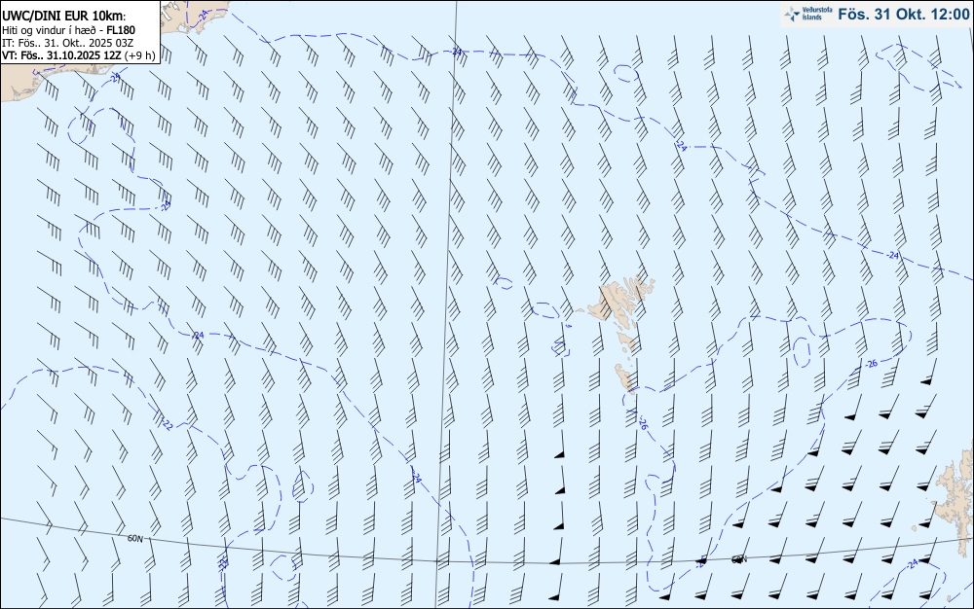974x609 pixels.
Task: Click the "IT: Fös.. 31. Okt.. 2025 03Z" line
Action: tap(68, 43)
